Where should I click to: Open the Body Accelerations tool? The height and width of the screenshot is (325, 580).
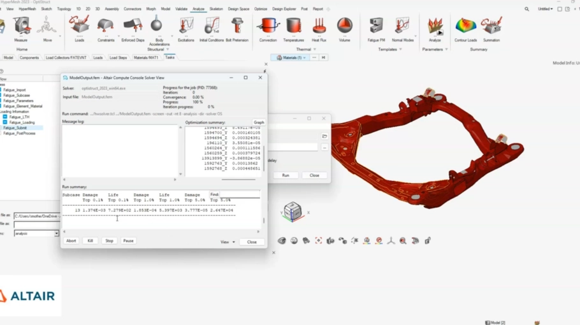coord(156,24)
